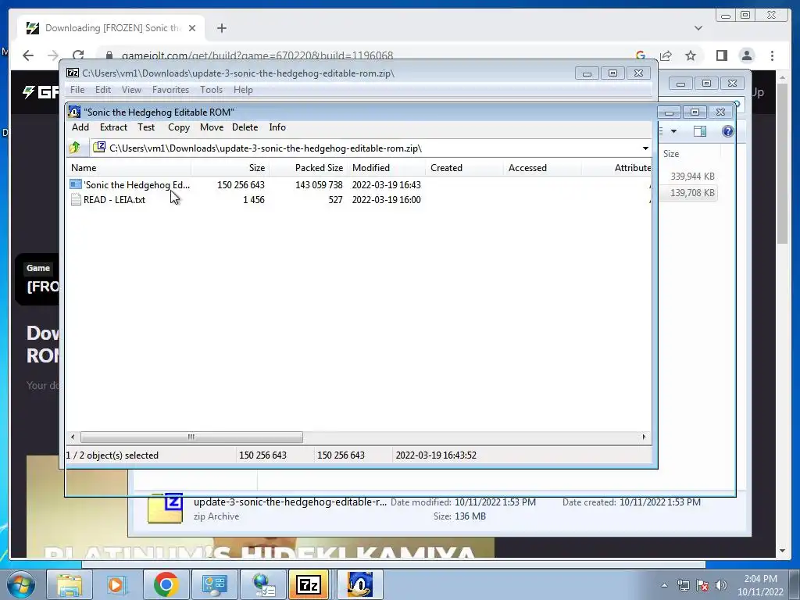Open Chrome's share page icon
This screenshot has width=800, height=600.
click(666, 55)
